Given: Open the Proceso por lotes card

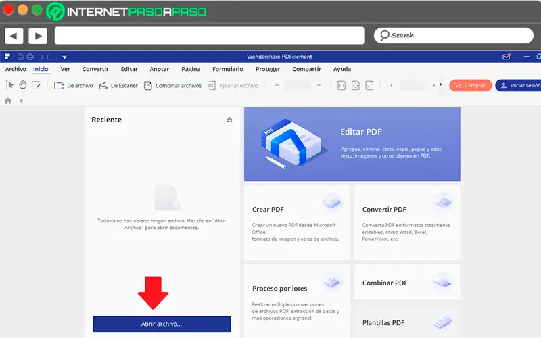Looking at the screenshot, I should (297, 301).
